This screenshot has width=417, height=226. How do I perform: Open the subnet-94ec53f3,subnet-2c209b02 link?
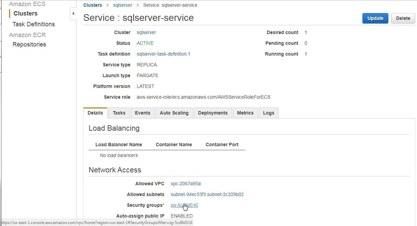pos(207,194)
